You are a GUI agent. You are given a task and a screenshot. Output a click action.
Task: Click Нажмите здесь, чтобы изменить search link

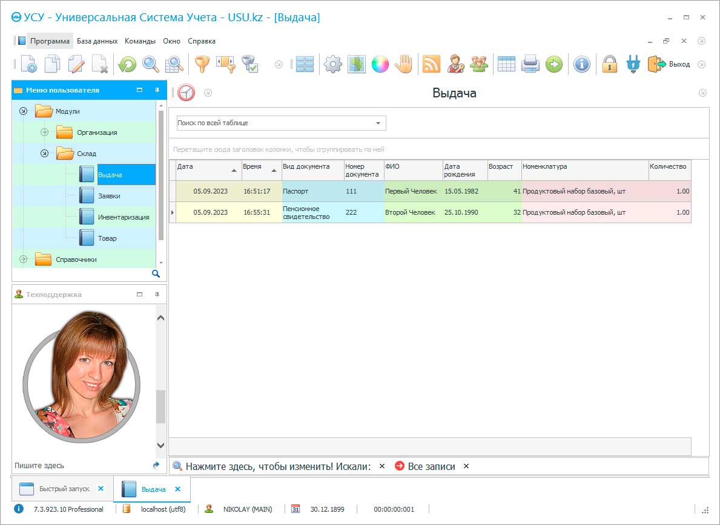point(279,466)
